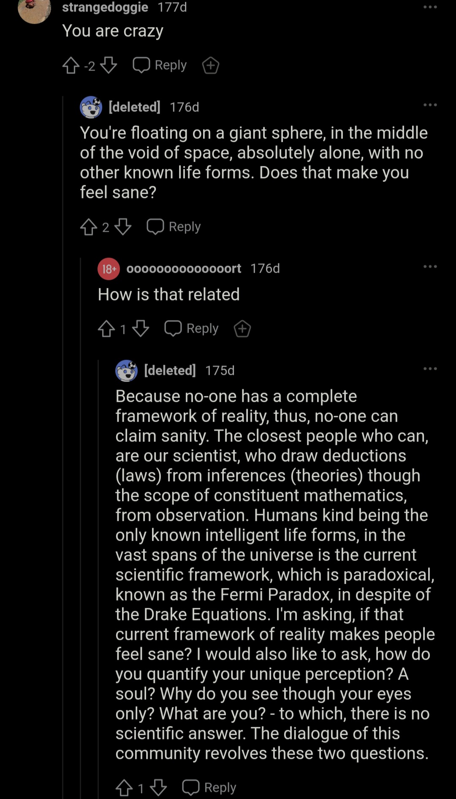Screen dimensions: 456x799
Task: Give award on strangedoggie's comment
Action: pos(210,65)
